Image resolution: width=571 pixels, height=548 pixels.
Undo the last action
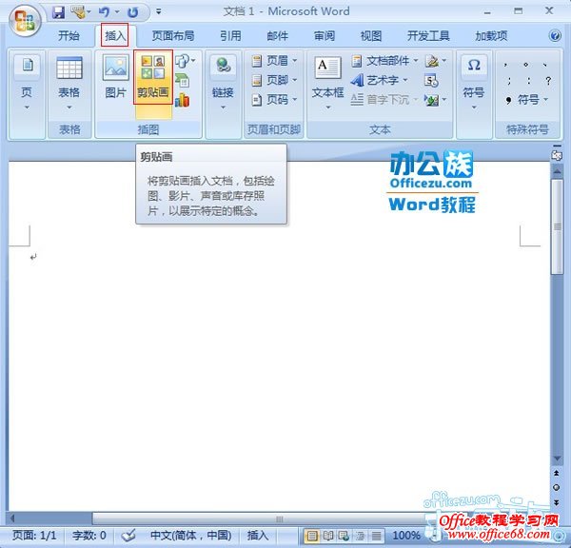click(x=104, y=12)
